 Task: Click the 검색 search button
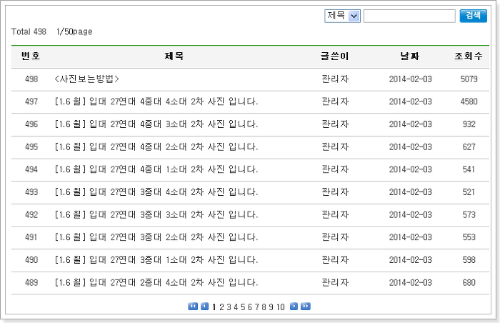point(473,16)
